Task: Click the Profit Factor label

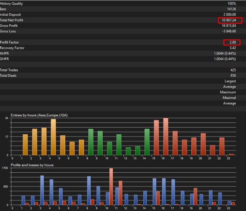Action: [9, 42]
